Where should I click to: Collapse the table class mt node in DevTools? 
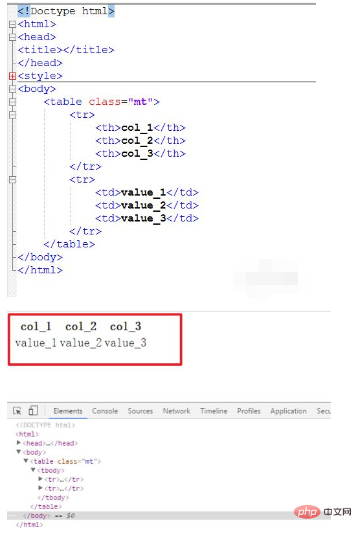tap(26, 461)
